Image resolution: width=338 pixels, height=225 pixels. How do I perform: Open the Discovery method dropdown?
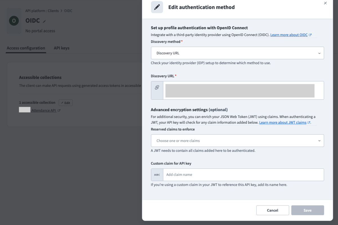237,53
